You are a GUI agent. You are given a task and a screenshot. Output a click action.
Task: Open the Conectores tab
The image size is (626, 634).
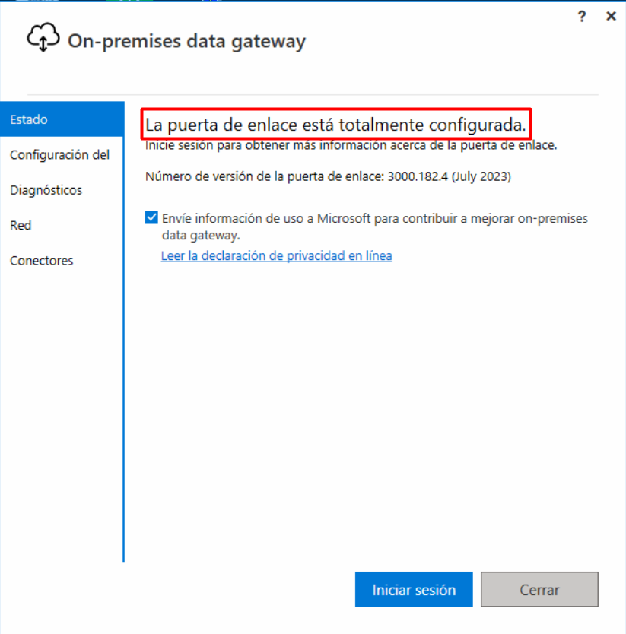click(62, 261)
